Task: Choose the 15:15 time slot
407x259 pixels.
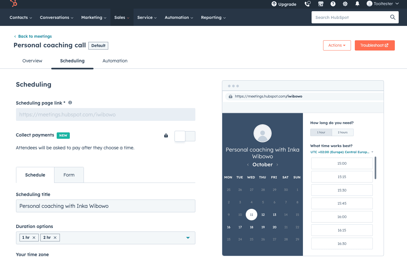Action: 342,177
